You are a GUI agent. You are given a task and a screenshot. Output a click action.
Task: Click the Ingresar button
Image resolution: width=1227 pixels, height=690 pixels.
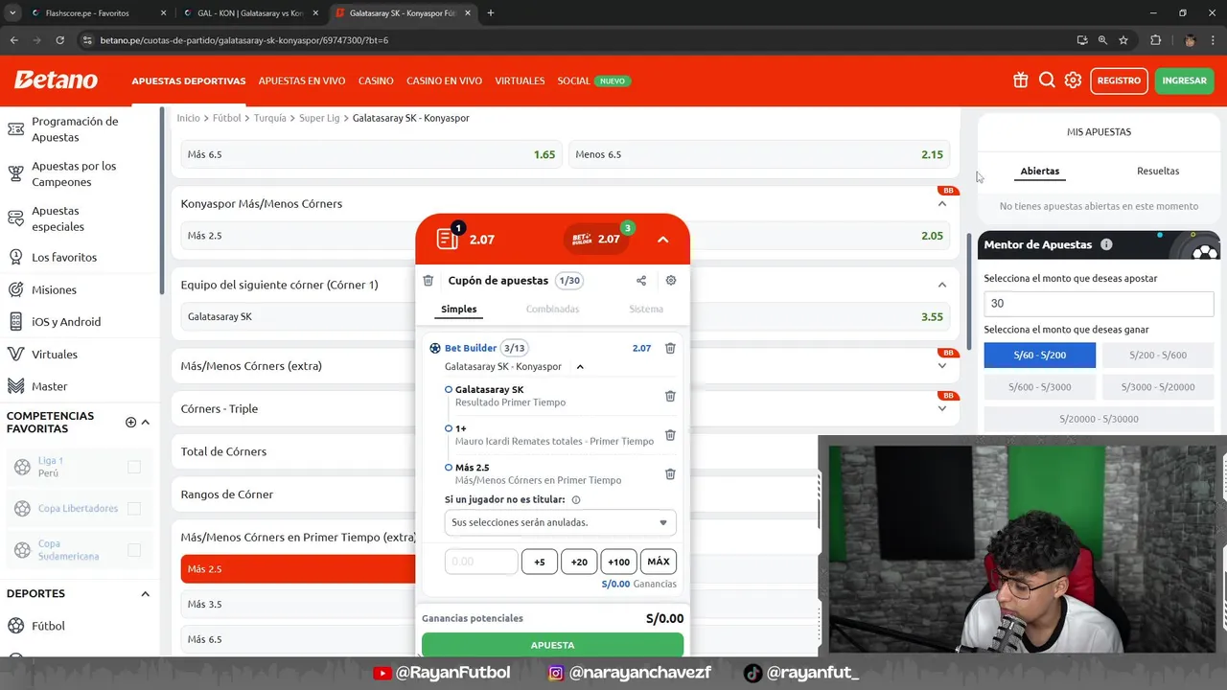click(x=1184, y=80)
